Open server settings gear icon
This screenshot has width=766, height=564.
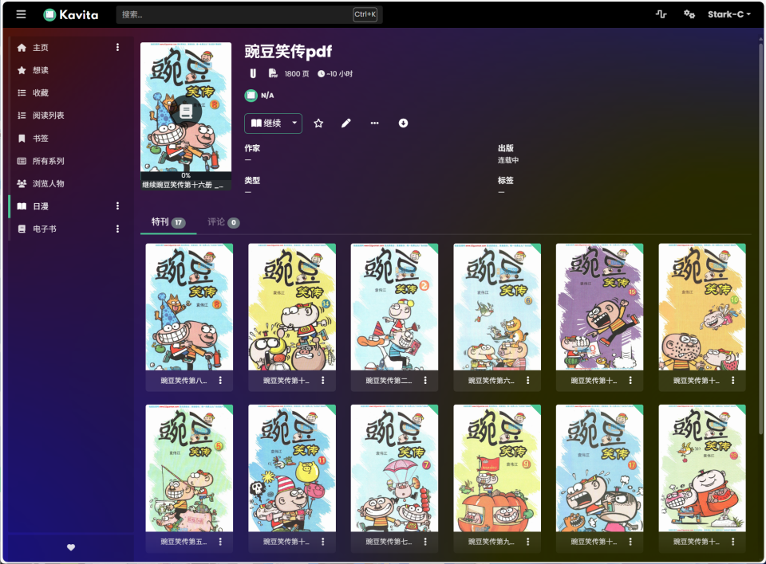pyautogui.click(x=689, y=14)
